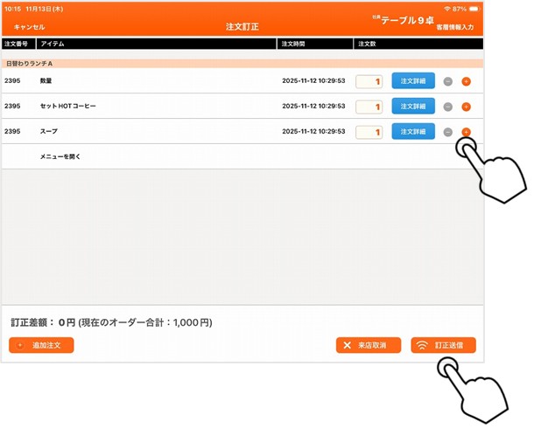Tap the battery indicator in status bar
Viewport: 548px width, 442px height.
coord(472,8)
